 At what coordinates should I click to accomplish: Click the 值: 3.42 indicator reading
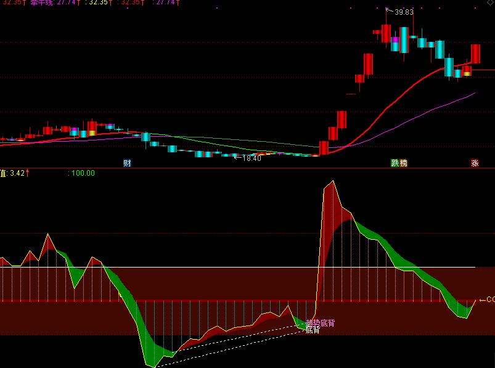pos(15,173)
